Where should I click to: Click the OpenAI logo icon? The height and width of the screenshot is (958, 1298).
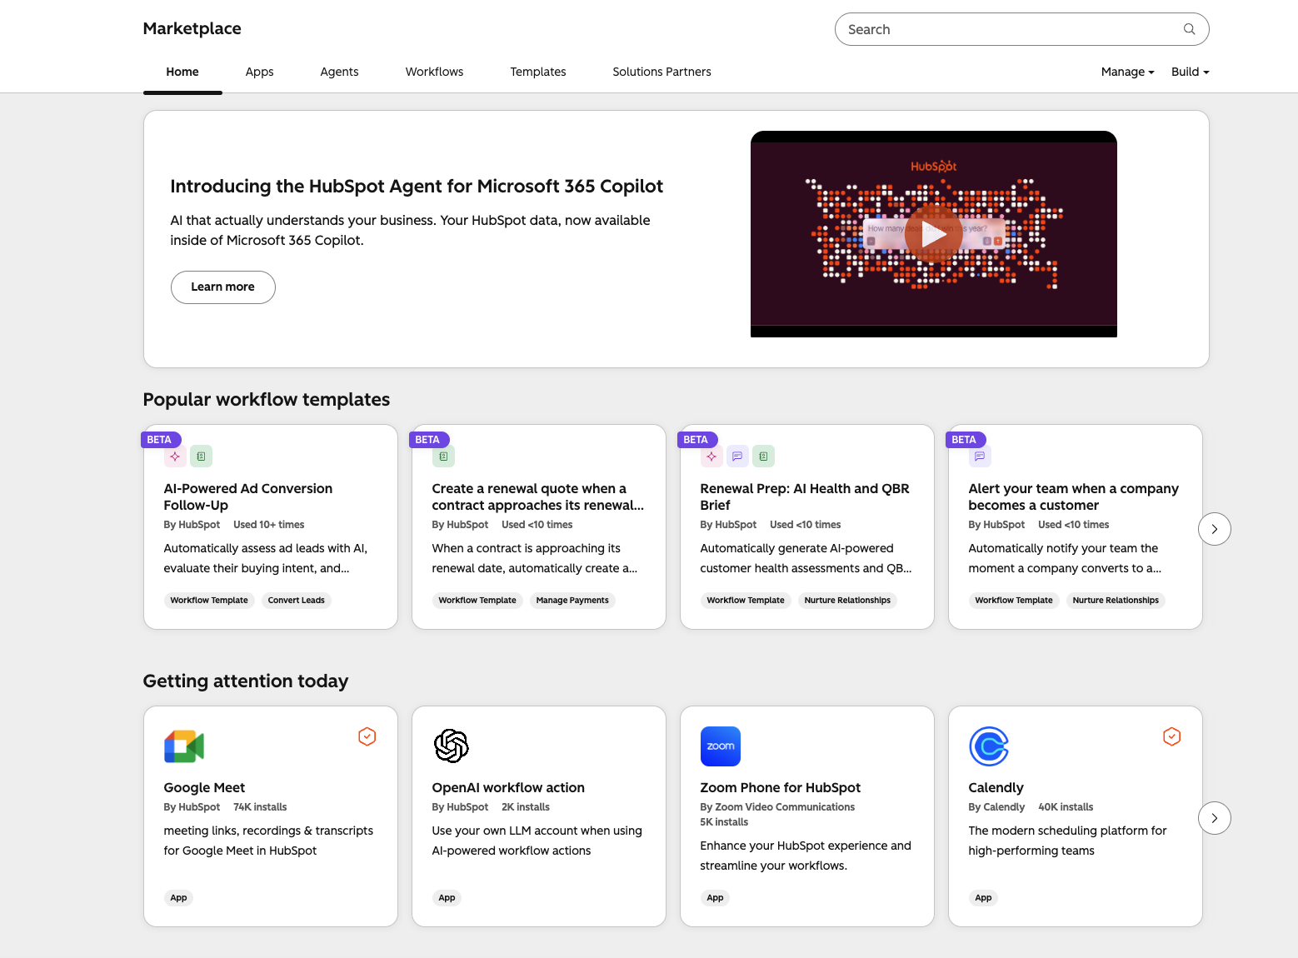point(452,746)
